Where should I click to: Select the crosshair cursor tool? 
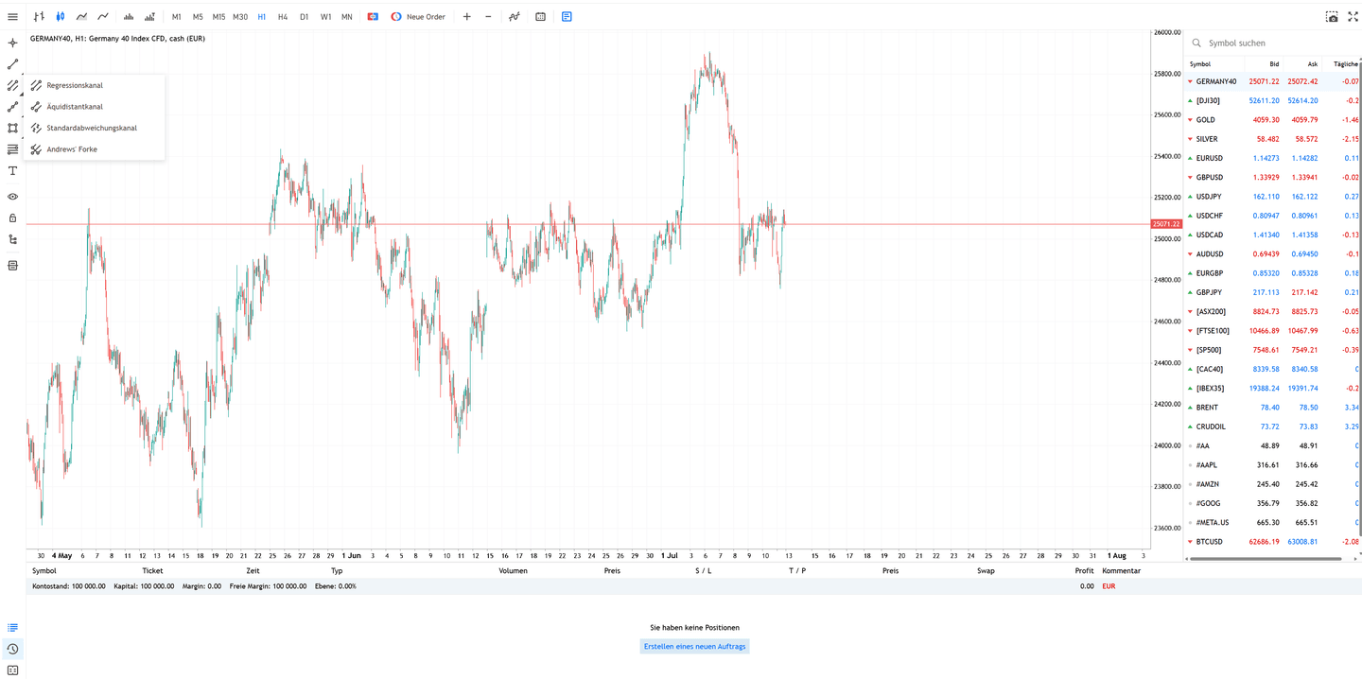click(x=12, y=44)
